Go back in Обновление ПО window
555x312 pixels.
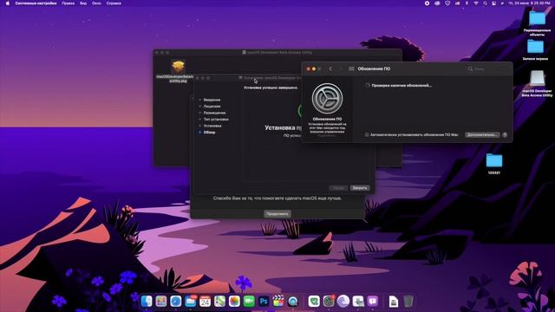pos(330,68)
